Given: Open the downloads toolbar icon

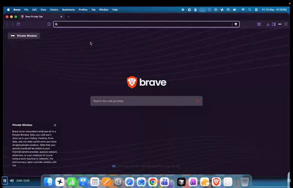Looking at the screenshot, I should pyautogui.click(x=268, y=24).
